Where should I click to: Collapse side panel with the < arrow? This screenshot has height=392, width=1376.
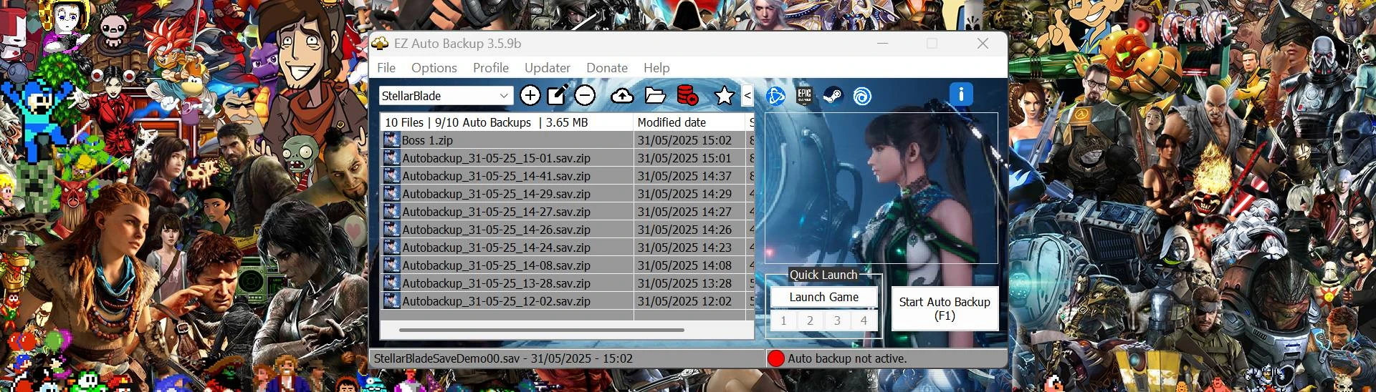click(x=747, y=95)
